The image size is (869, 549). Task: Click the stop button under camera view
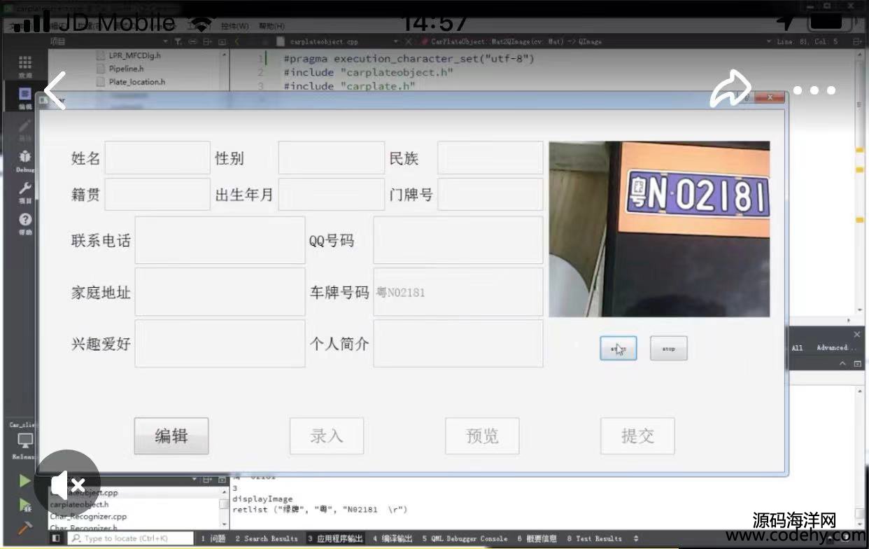[x=668, y=348]
